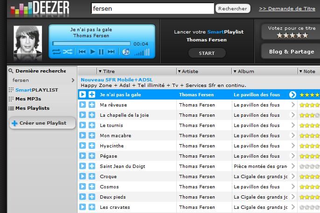
Task: Rate Saint Jean du Doigt with stars
Action: pos(309,166)
